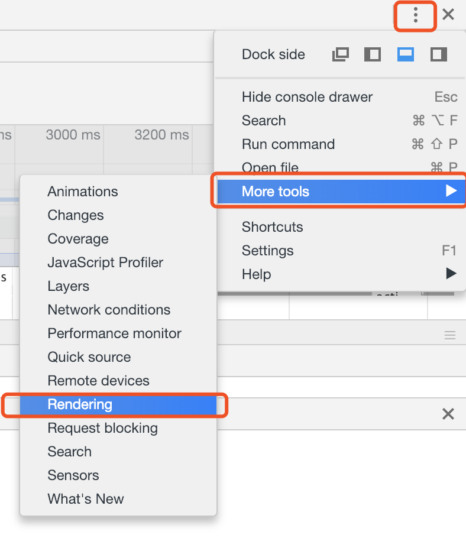Viewport: 466px width, 551px height.
Task: Close the DevTools panel with X
Action: tap(448, 15)
